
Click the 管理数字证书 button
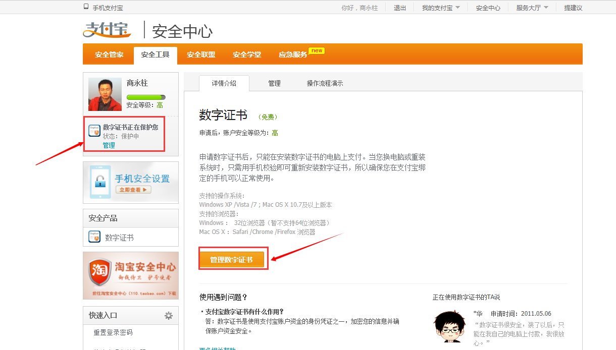pos(233,258)
